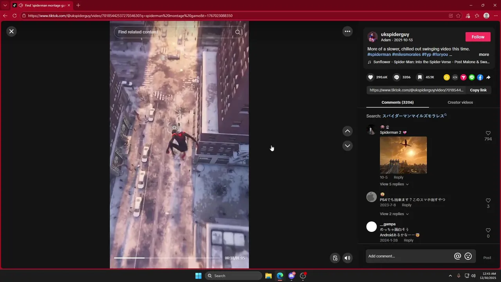Open the tab list dropdown arrow
This screenshot has height=282, width=501.
pyautogui.click(x=5, y=5)
